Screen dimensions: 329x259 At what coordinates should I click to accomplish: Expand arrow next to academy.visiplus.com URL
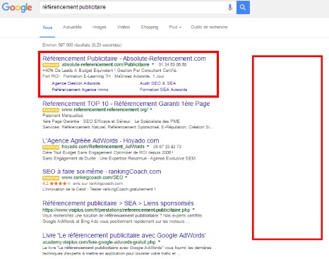pos(159,241)
